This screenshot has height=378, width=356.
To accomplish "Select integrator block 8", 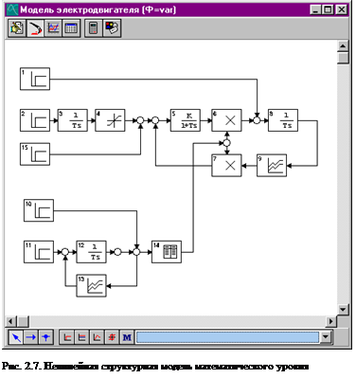I will click(x=283, y=120).
